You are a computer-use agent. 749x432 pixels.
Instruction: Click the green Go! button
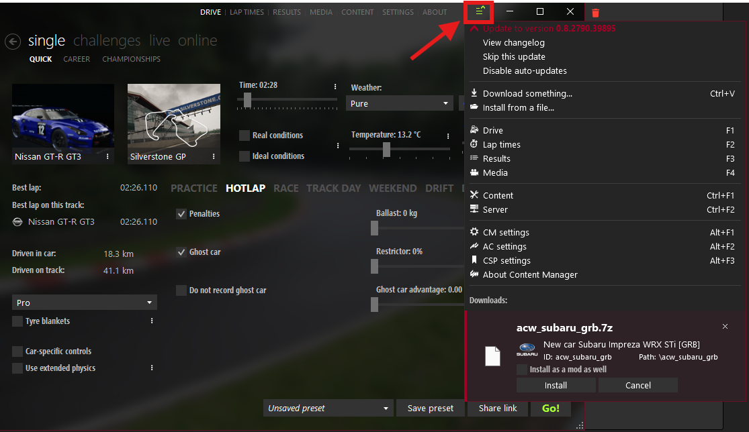tap(551, 408)
